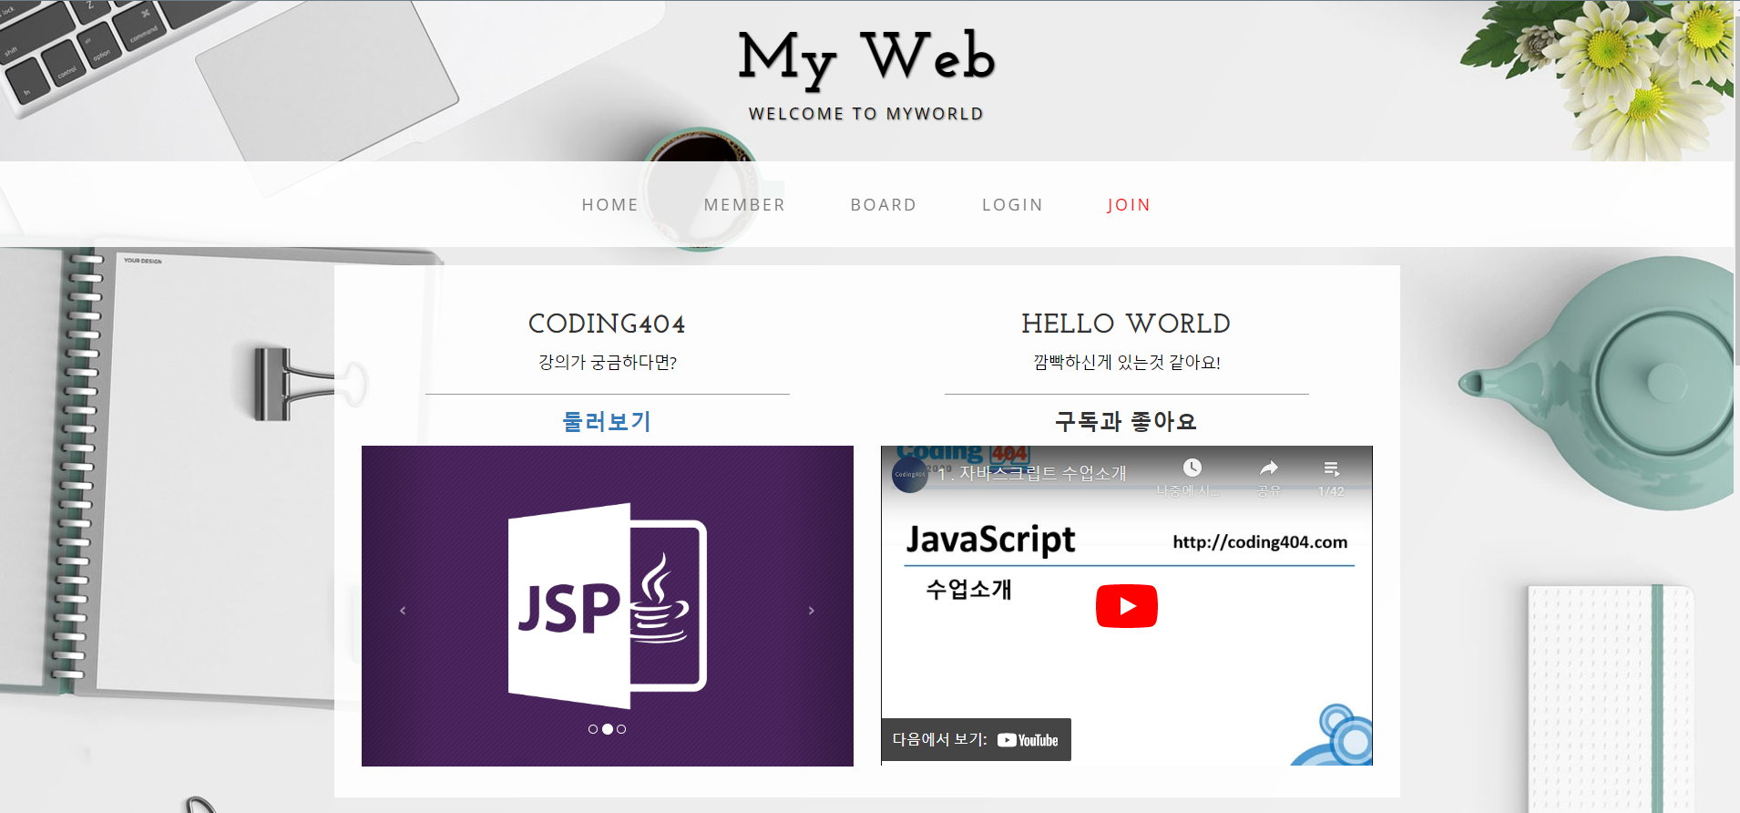Viewport: 1740px width, 813px height.
Task: Click the Coding404 channel avatar on video
Action: click(909, 474)
